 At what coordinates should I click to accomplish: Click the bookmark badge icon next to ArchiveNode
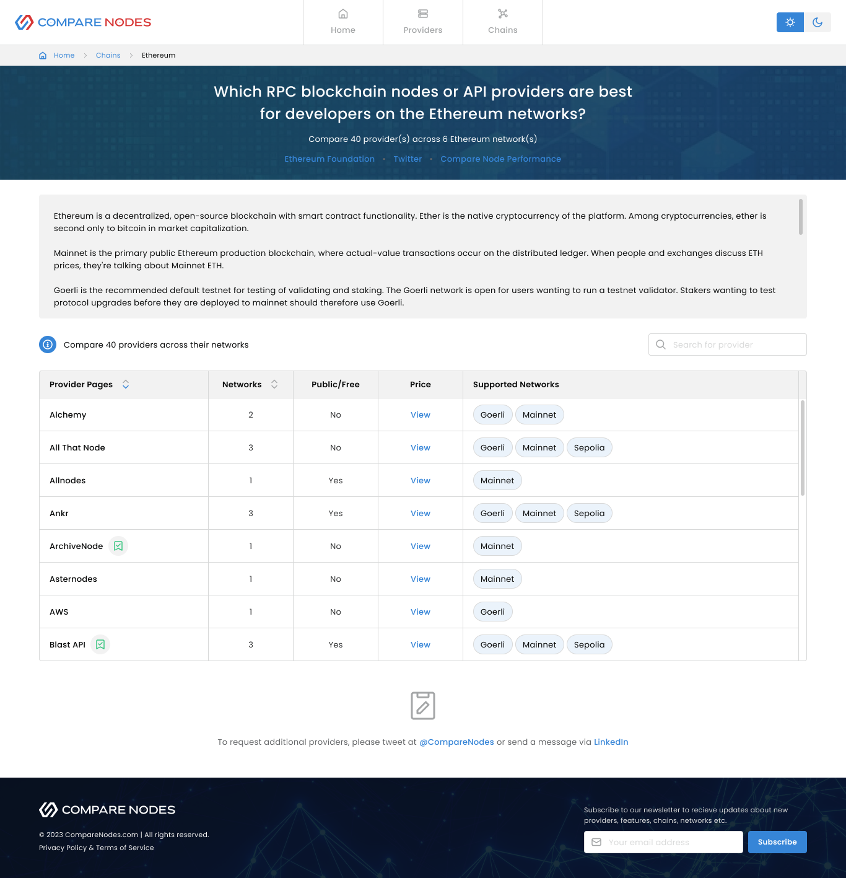pos(118,546)
